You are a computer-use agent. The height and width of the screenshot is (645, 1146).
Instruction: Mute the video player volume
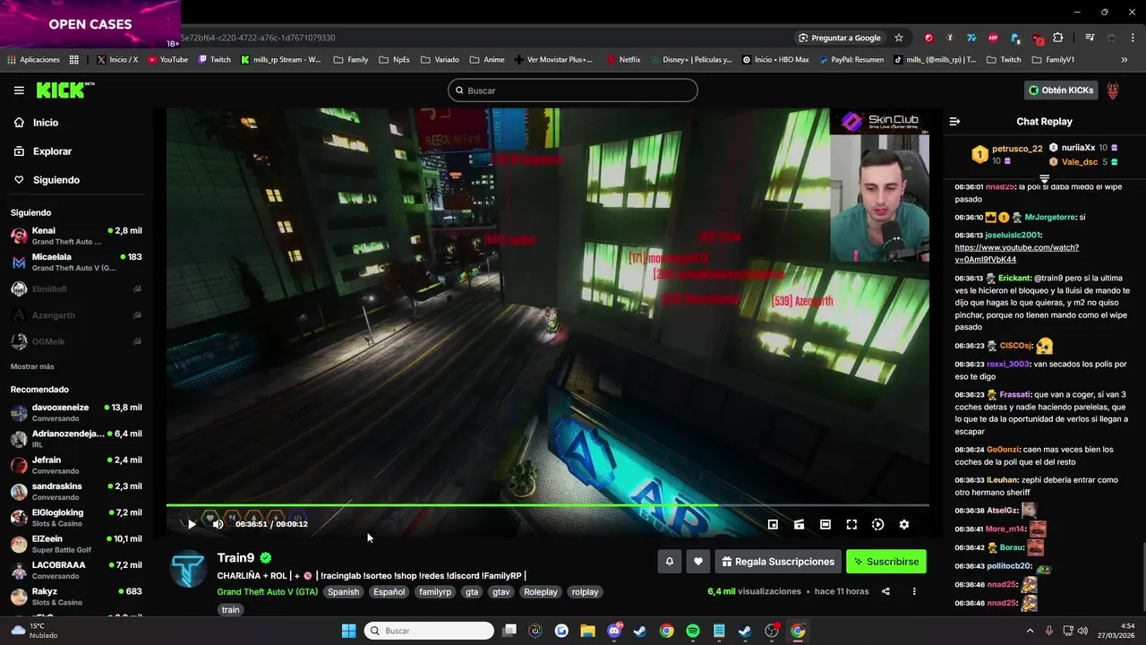tap(218, 524)
